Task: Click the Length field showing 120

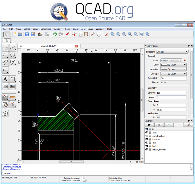Action: pyautogui.click(x=171, y=93)
